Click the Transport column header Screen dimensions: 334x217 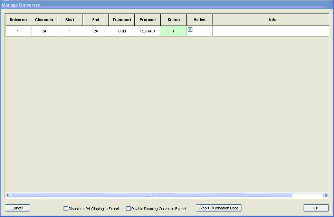122,20
